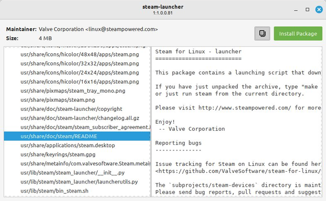
Task: Select usr/share/applications/steam.desktop
Action: 77,146
